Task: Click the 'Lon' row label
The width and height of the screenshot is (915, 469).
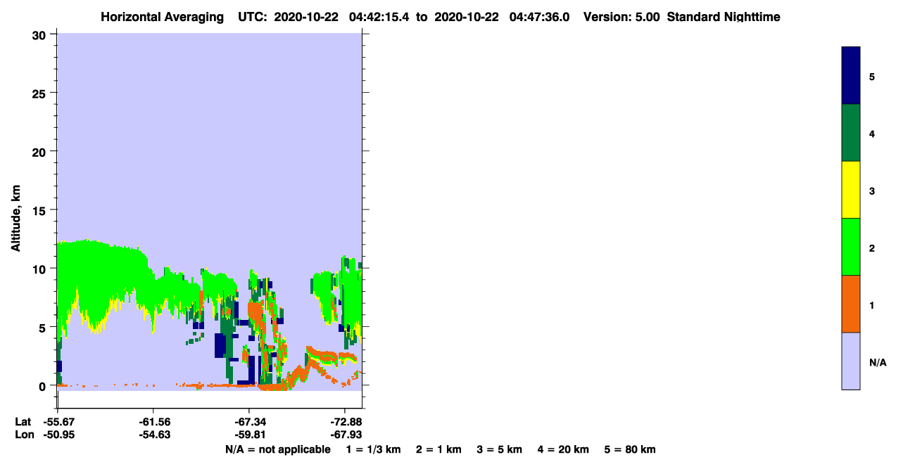Action: (24, 435)
